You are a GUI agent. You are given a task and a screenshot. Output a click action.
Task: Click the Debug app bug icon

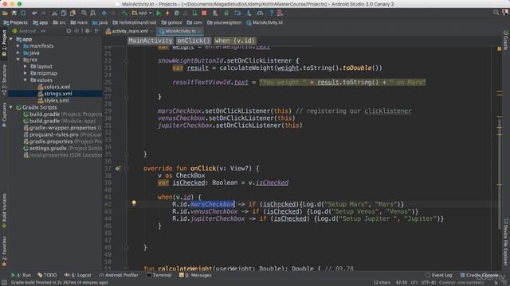point(177,14)
